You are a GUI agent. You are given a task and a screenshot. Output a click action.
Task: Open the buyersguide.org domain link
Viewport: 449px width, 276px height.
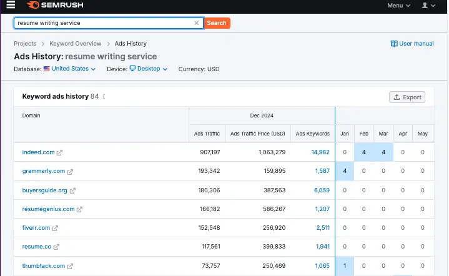point(45,190)
